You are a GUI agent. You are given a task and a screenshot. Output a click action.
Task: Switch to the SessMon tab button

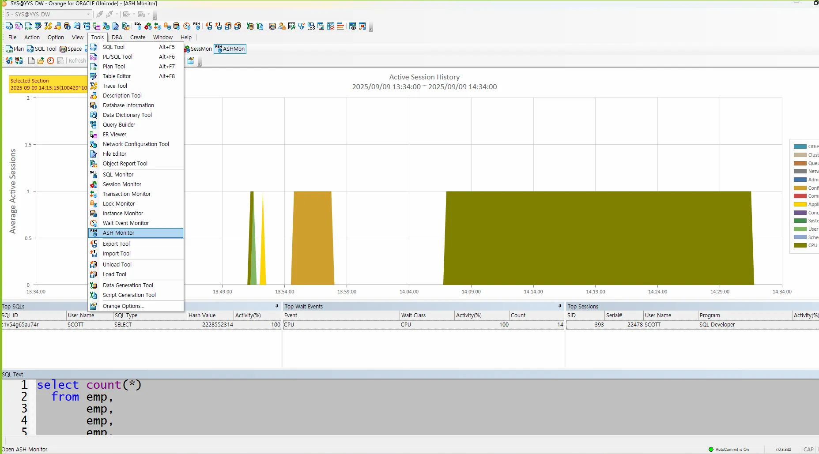point(198,49)
